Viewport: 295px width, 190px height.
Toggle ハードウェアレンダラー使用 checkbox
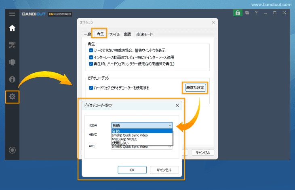click(91, 64)
